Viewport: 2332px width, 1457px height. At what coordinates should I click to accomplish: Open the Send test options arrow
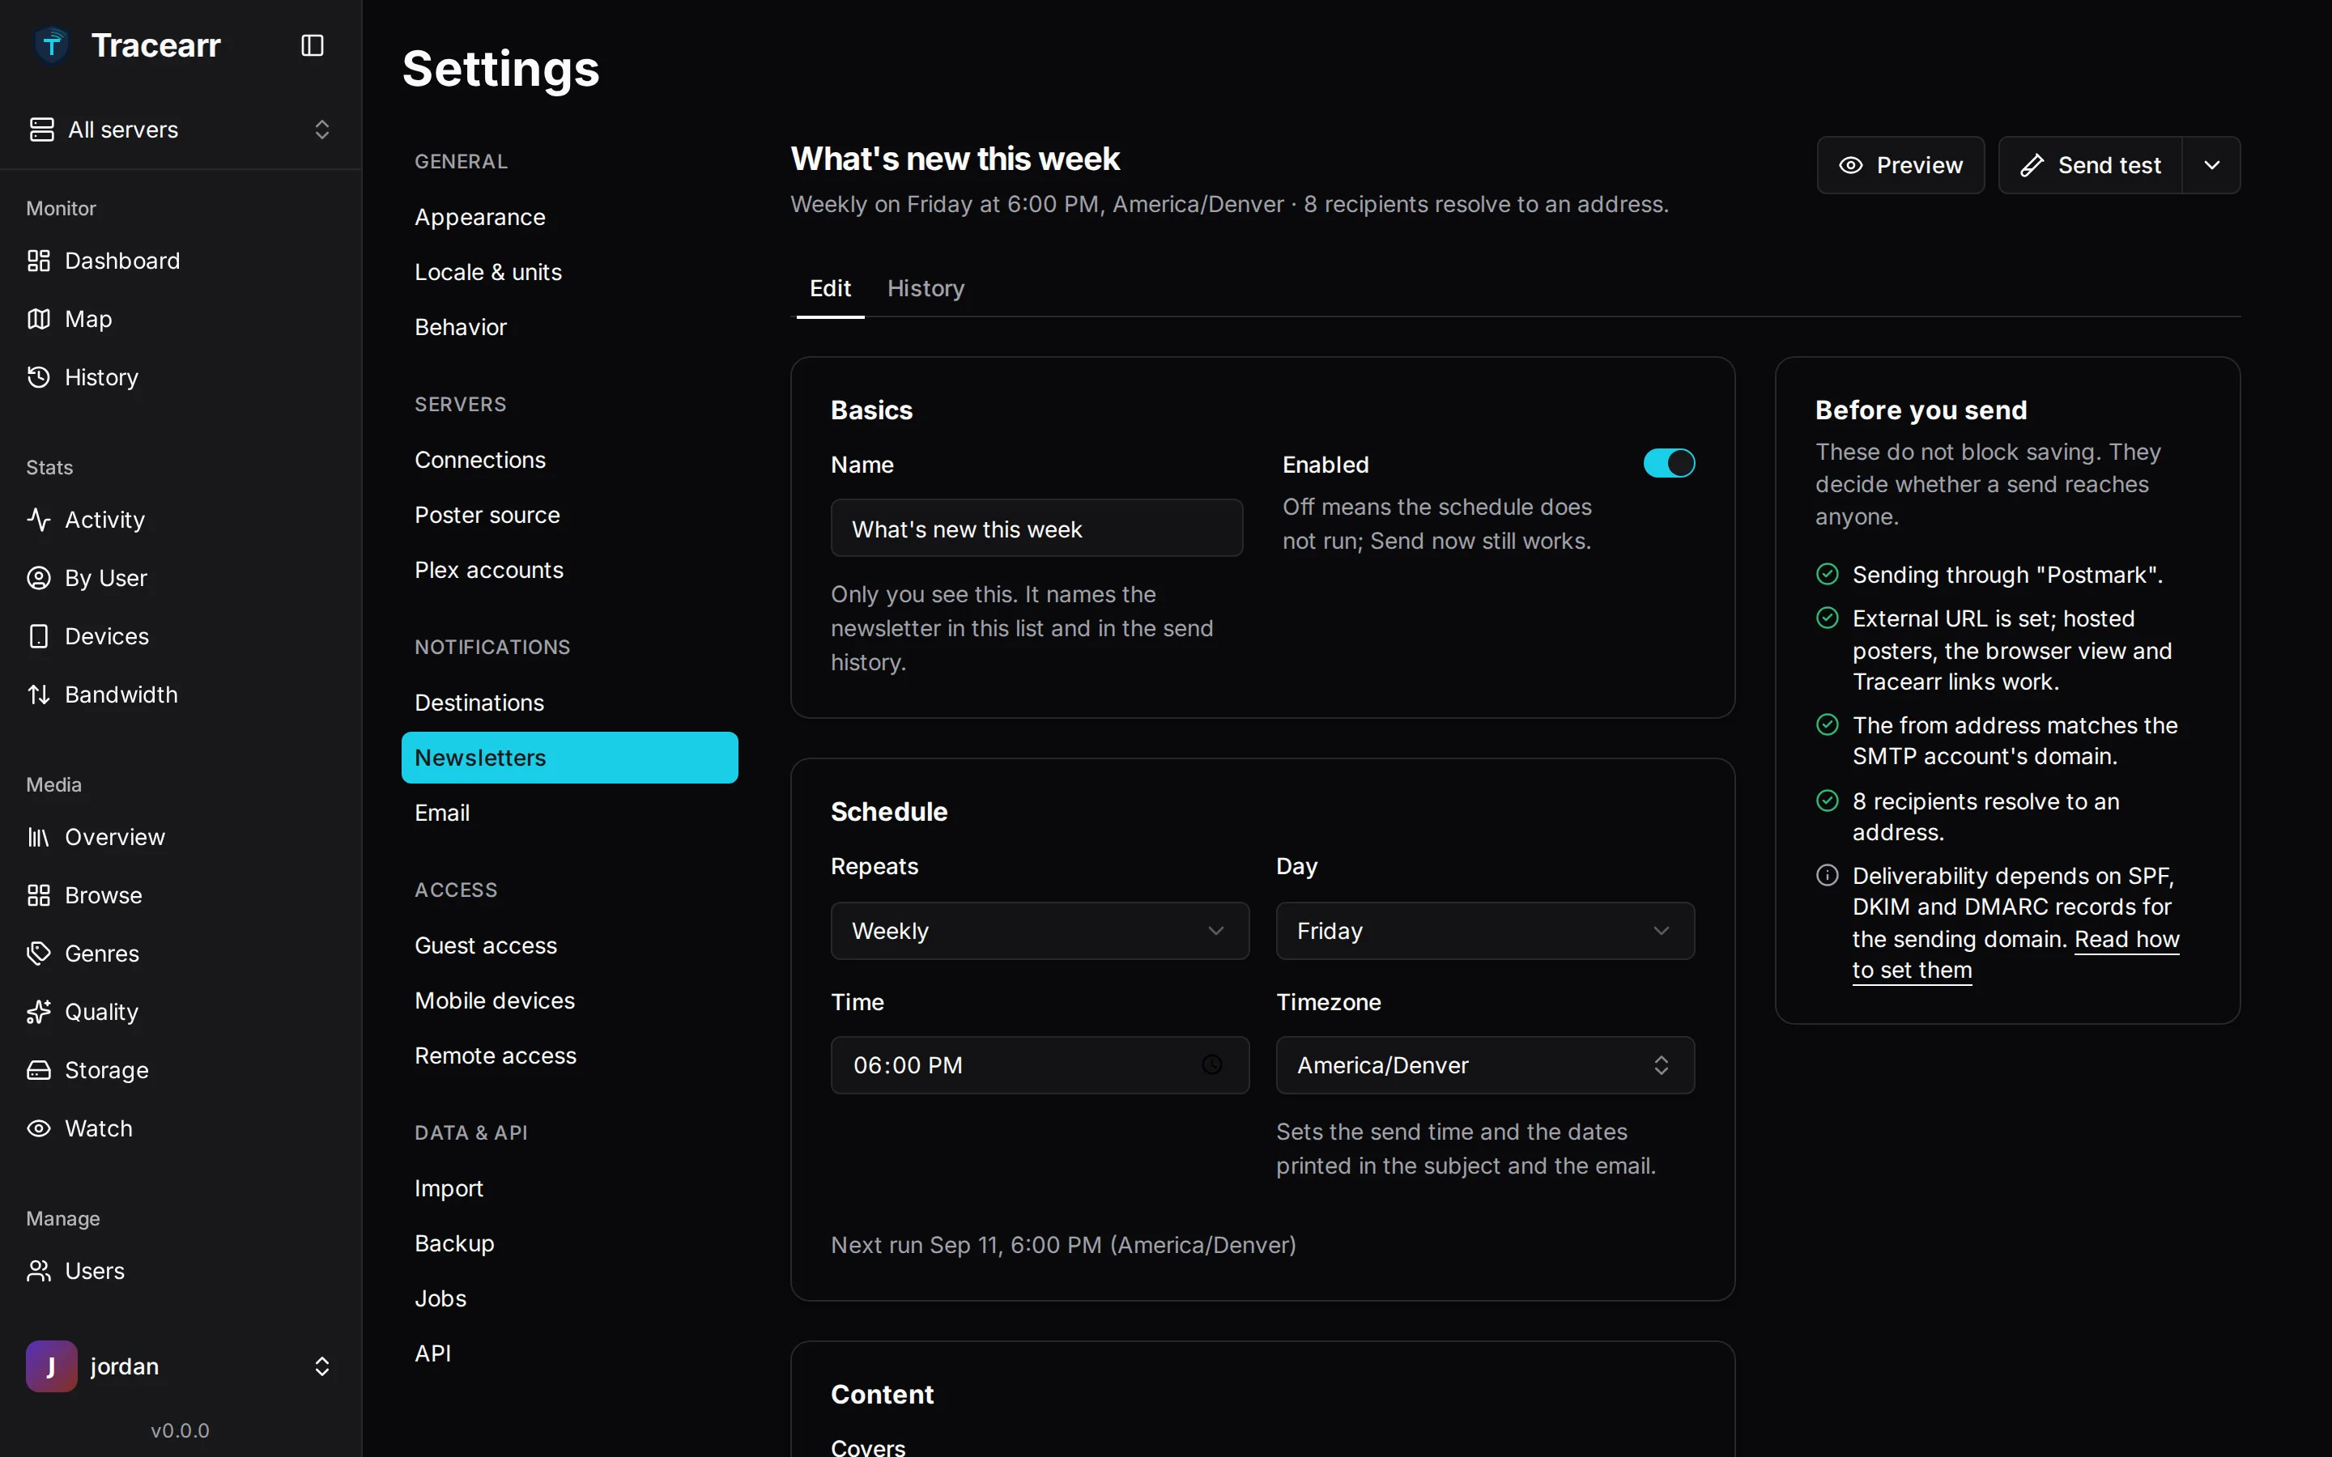(x=2212, y=165)
